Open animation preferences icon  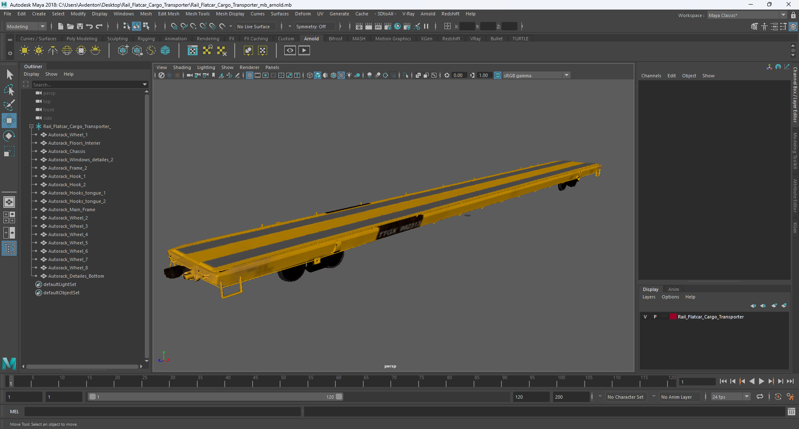coord(790,397)
